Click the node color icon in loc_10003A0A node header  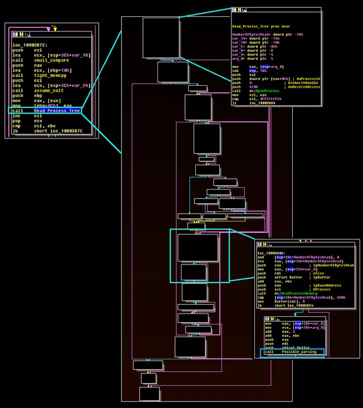[x=260, y=245]
